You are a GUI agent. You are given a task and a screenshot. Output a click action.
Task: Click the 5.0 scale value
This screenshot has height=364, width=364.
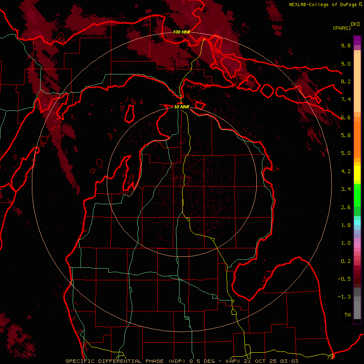pos(346,153)
